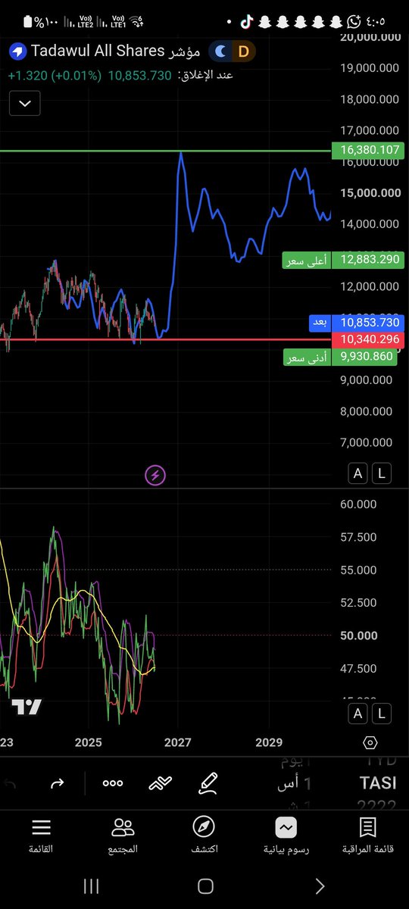The width and height of the screenshot is (409, 909).
Task: Toggle auto scale A on main chart
Action: 358,474
